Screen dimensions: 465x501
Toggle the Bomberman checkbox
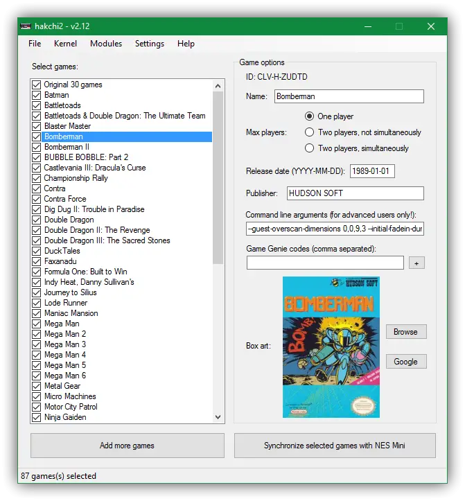pyautogui.click(x=37, y=137)
